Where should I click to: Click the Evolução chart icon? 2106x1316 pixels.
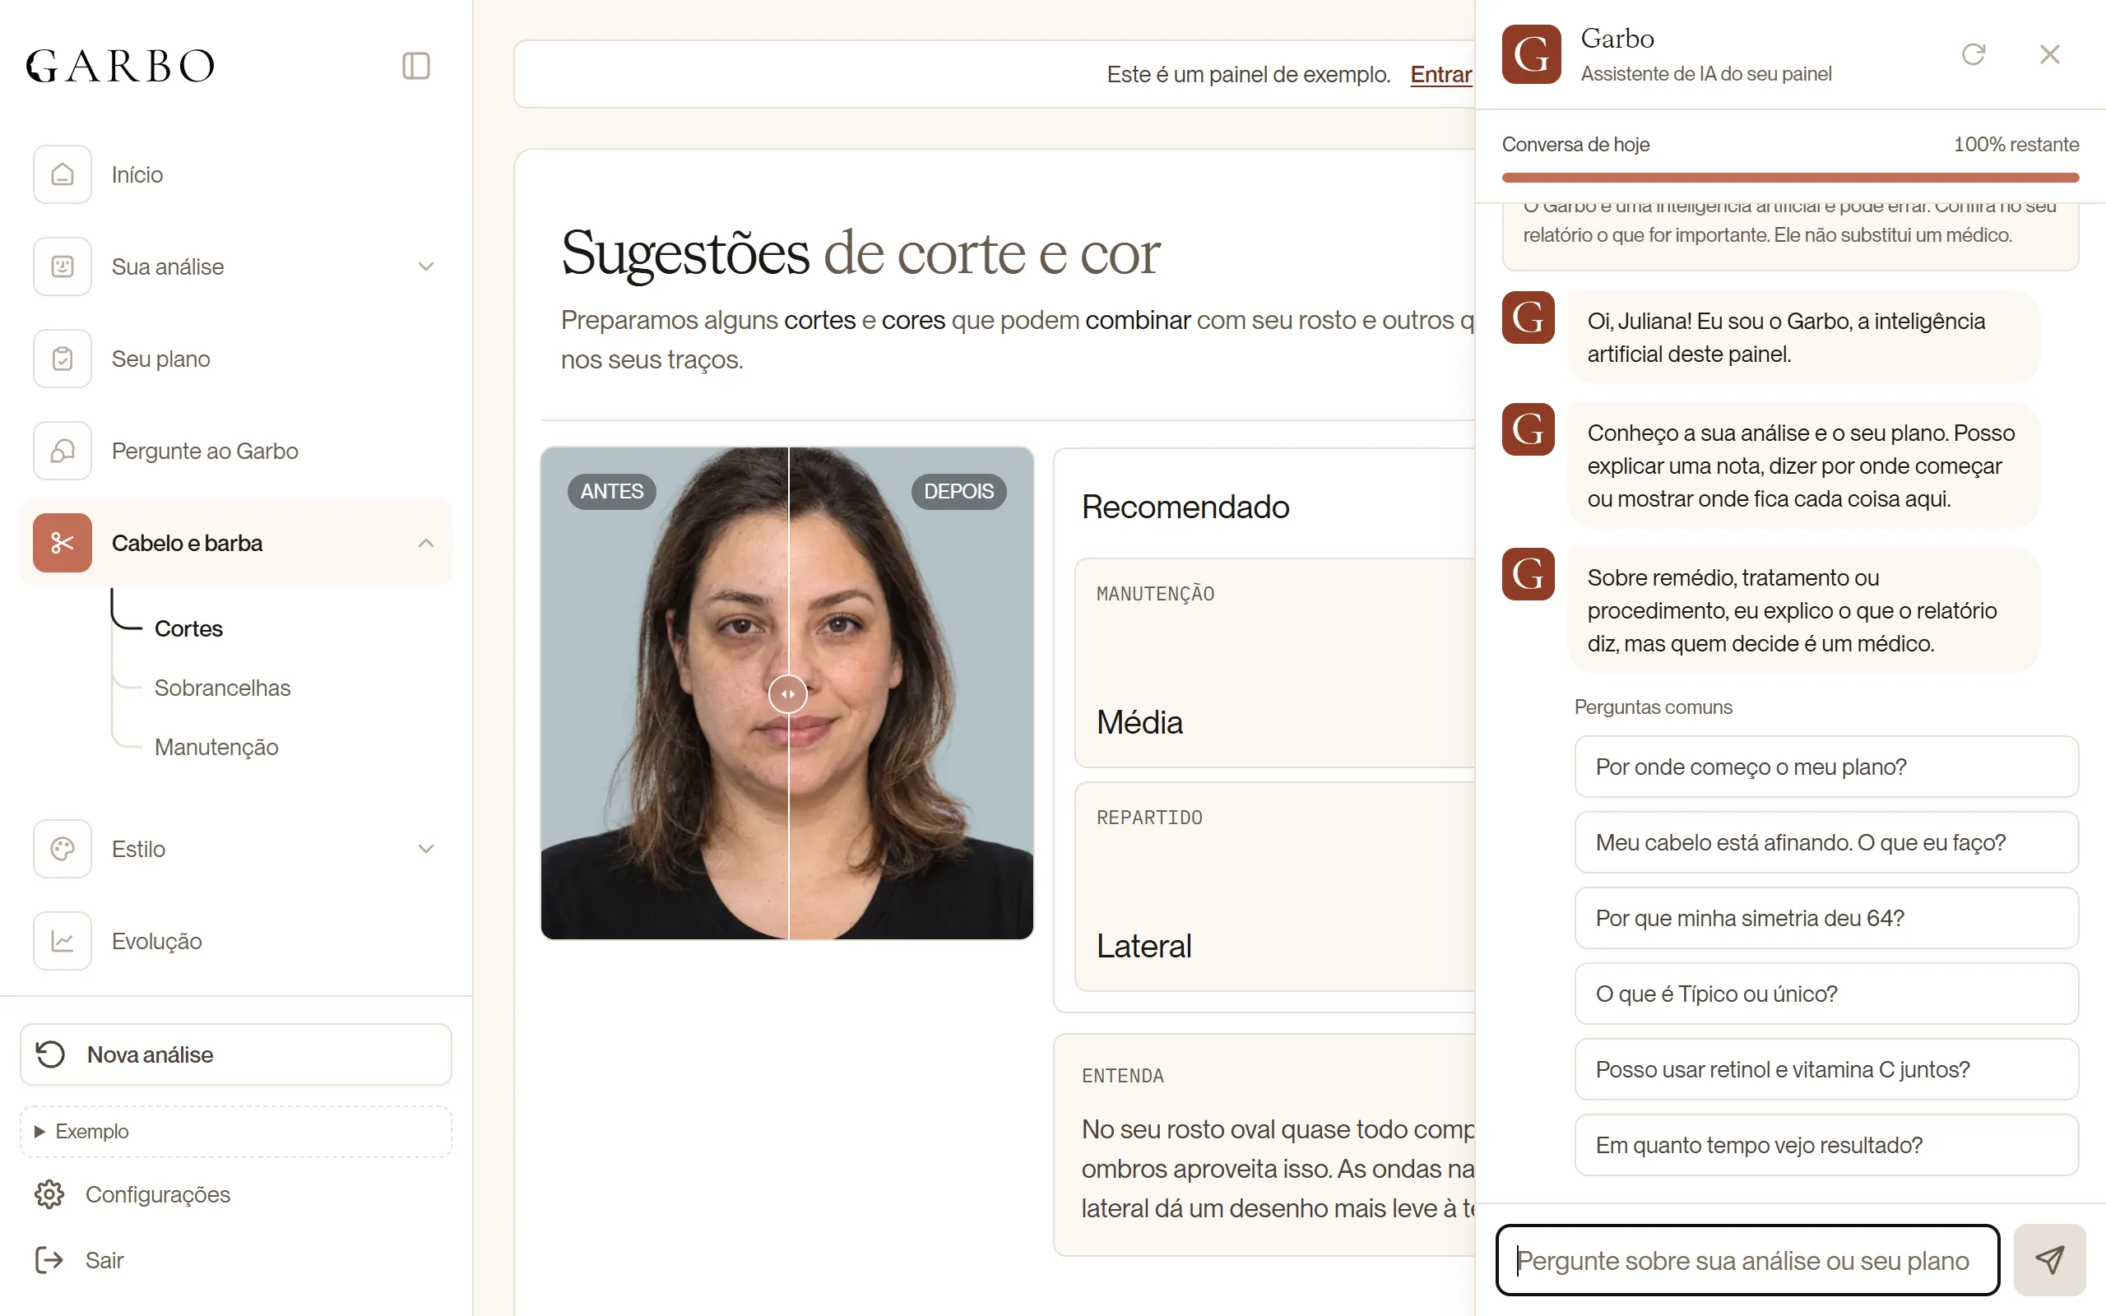pos(63,941)
